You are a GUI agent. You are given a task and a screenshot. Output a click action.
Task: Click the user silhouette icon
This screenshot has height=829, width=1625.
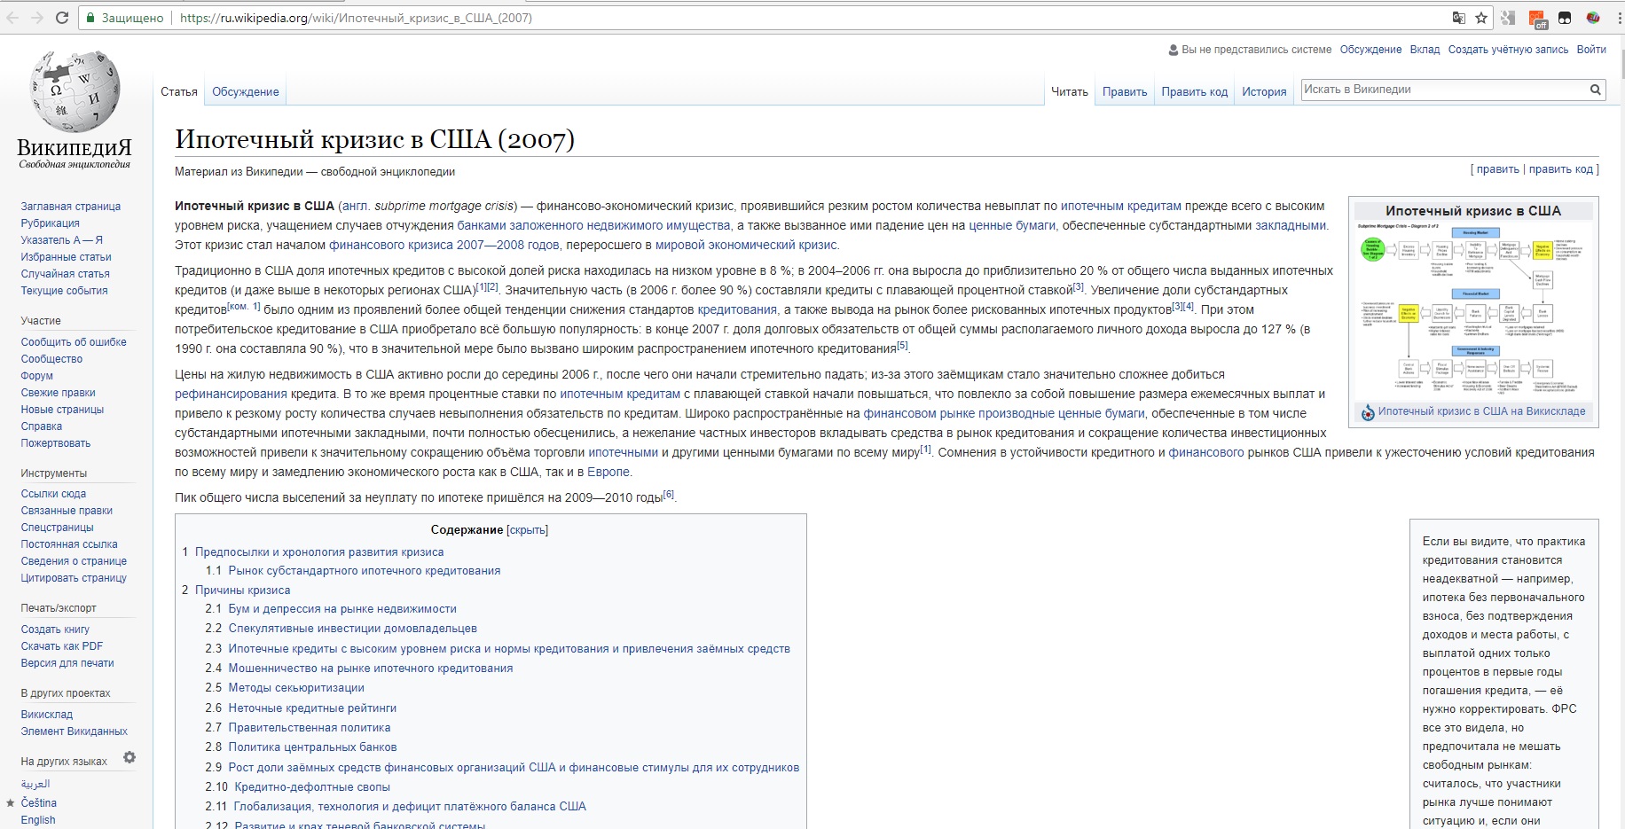click(x=1174, y=50)
